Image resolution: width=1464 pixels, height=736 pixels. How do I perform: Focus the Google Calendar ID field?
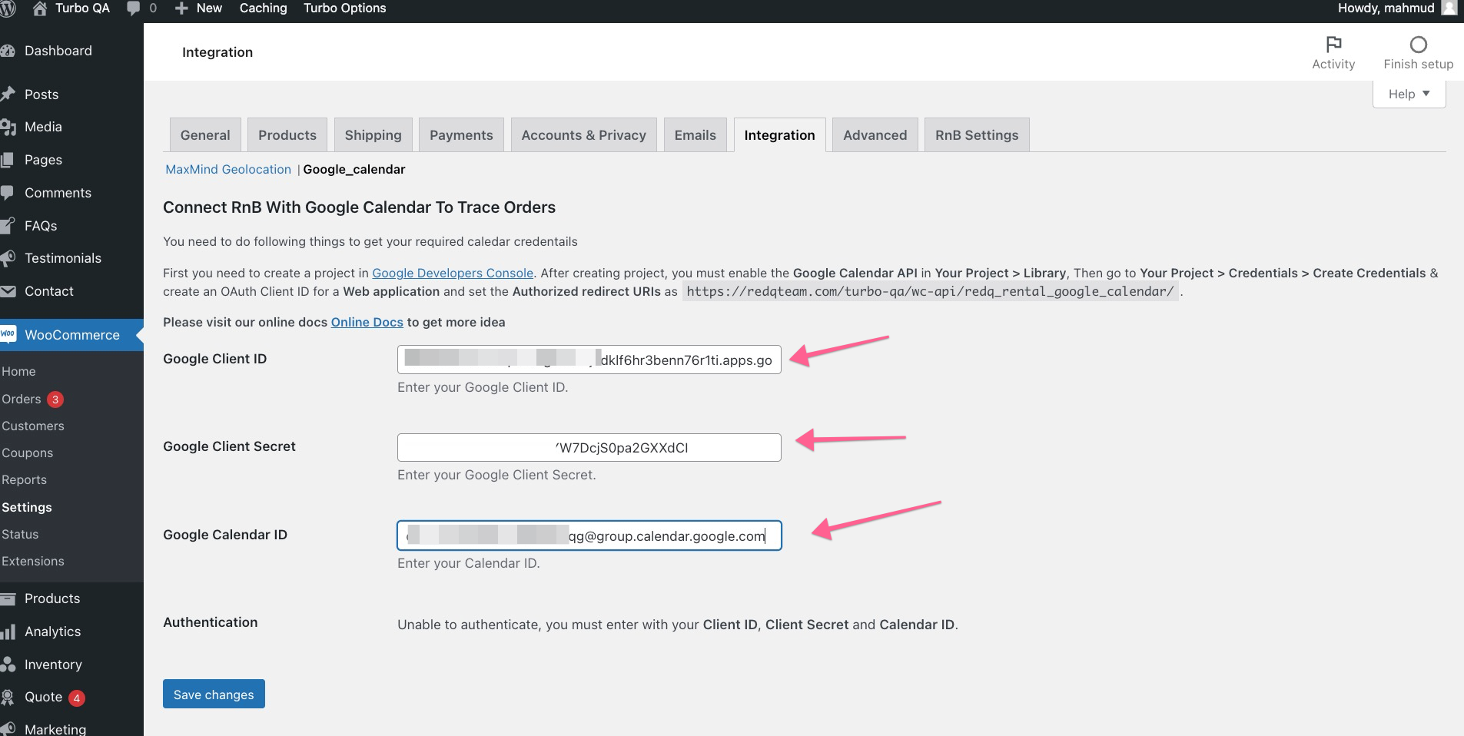[x=589, y=535]
